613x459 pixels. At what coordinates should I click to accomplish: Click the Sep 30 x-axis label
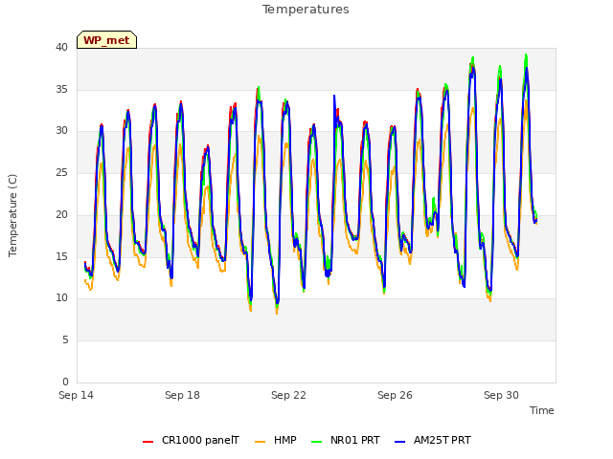click(x=501, y=395)
